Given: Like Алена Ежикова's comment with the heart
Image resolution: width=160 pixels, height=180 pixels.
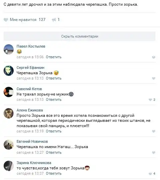Looking at the screenshot, I should pyautogui.click(x=154, y=131).
